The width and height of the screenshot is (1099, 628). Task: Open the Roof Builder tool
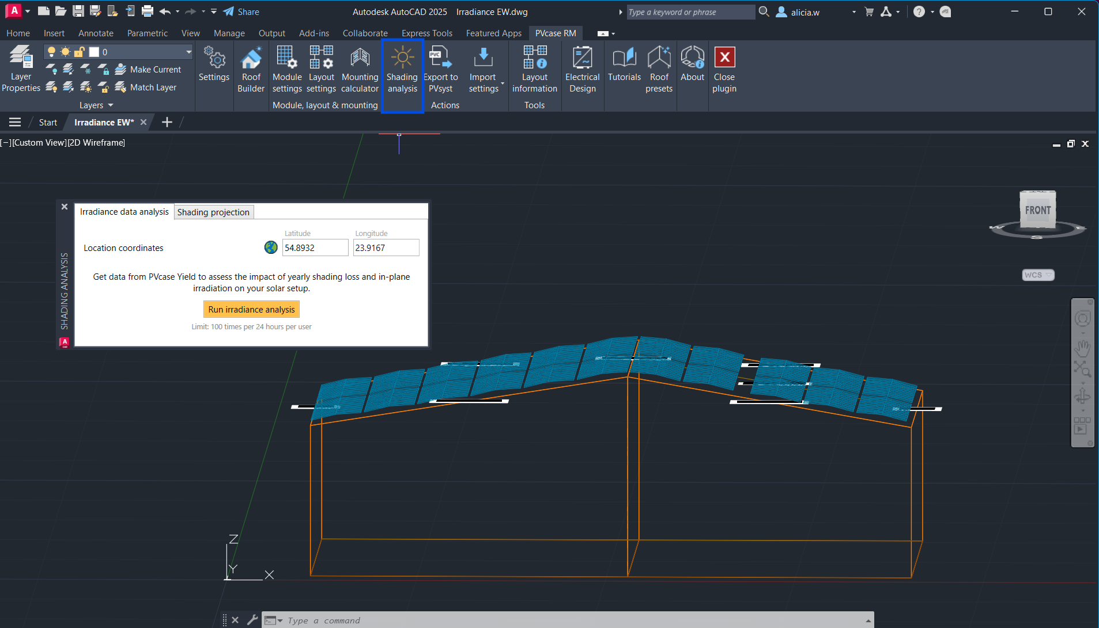click(251, 70)
